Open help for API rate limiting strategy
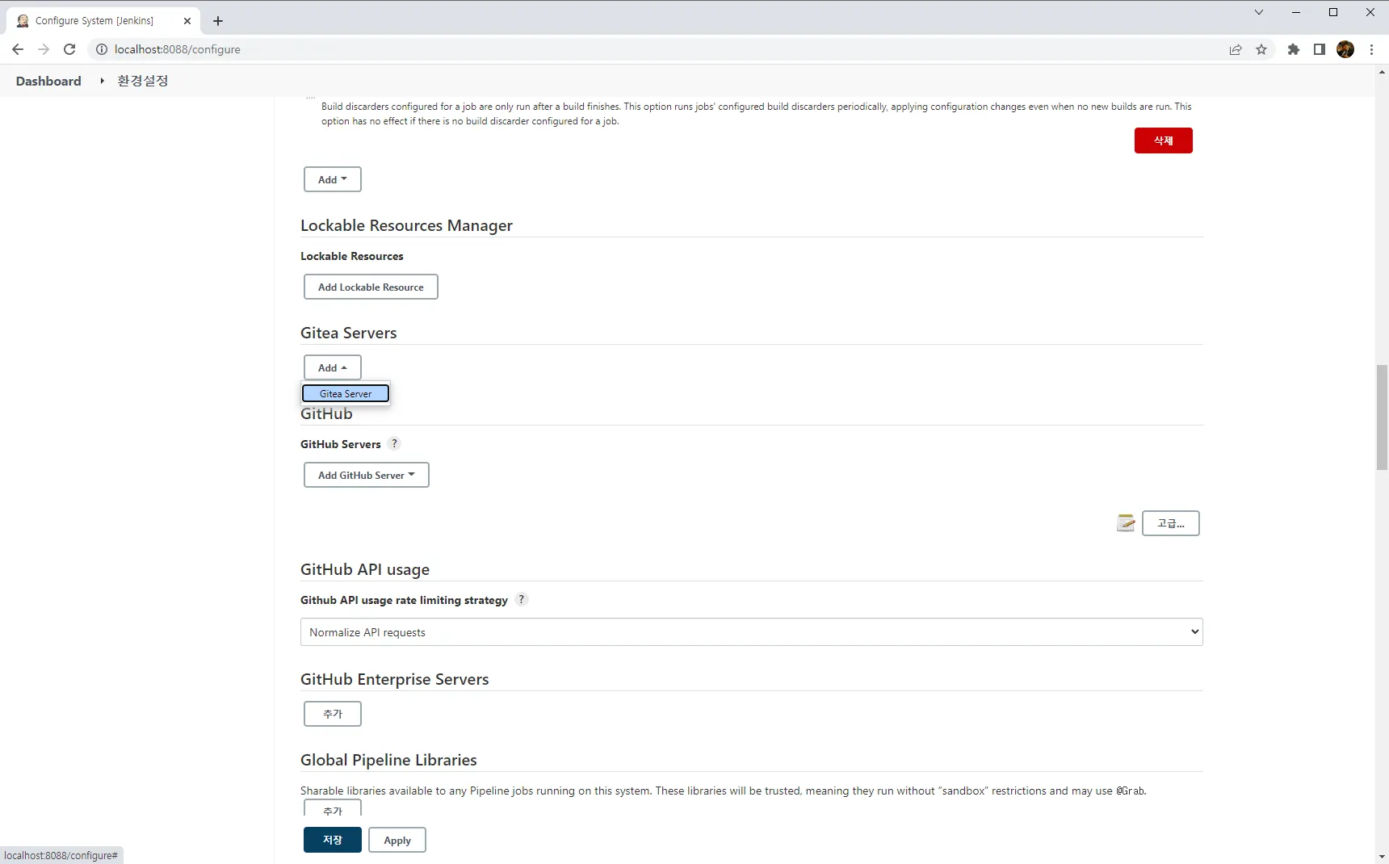The width and height of the screenshot is (1389, 864). click(522, 599)
